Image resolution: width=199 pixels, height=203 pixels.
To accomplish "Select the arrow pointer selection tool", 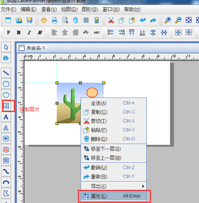I will pos(6,47).
